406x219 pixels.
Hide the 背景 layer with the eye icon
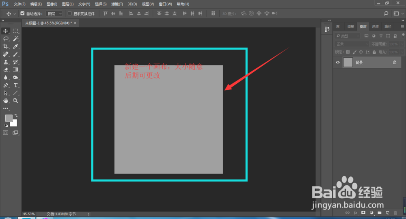click(338, 63)
